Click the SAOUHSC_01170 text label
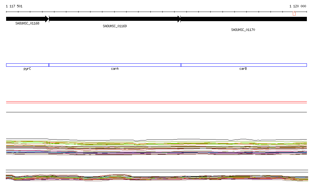Image resolution: width=313 pixels, height=187 pixels. 243,30
